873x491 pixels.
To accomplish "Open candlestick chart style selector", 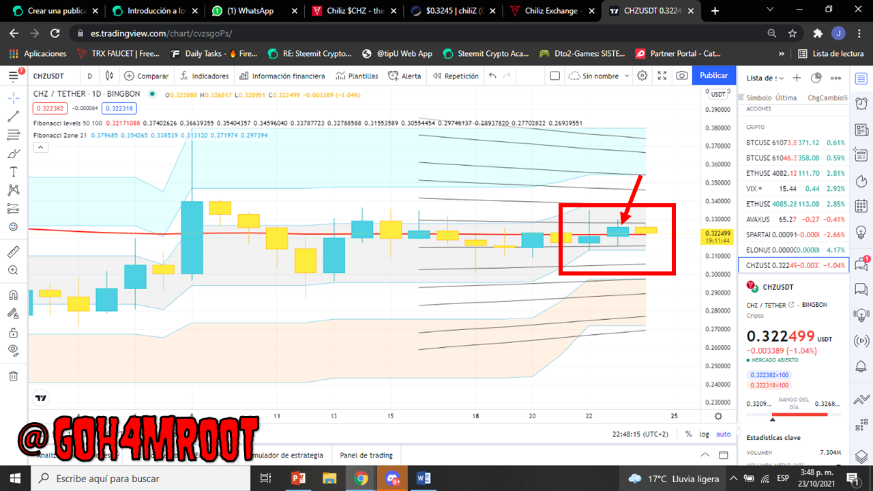I will 109,76.
